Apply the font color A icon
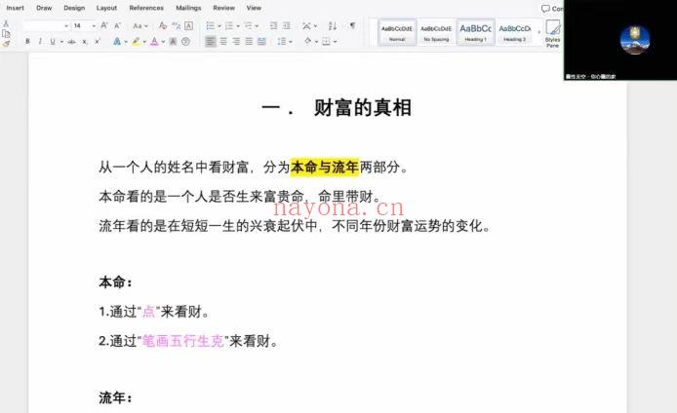The width and height of the screenshot is (677, 413). pyautogui.click(x=154, y=41)
